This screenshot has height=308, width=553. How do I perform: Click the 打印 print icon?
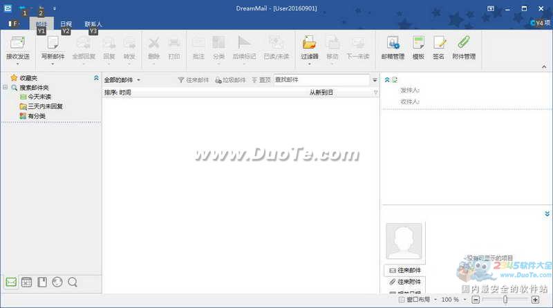(174, 43)
